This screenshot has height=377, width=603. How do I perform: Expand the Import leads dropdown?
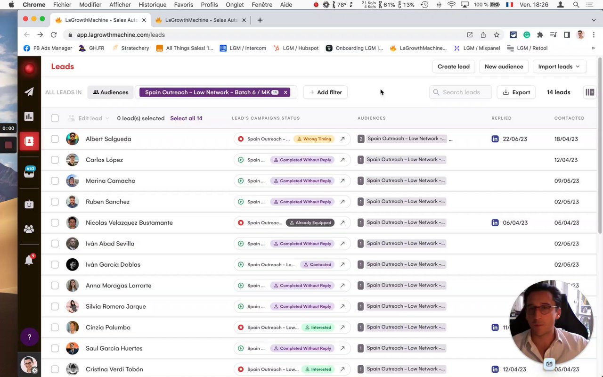click(559, 66)
